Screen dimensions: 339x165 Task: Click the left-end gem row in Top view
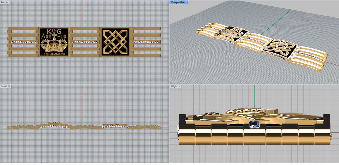click(24, 42)
